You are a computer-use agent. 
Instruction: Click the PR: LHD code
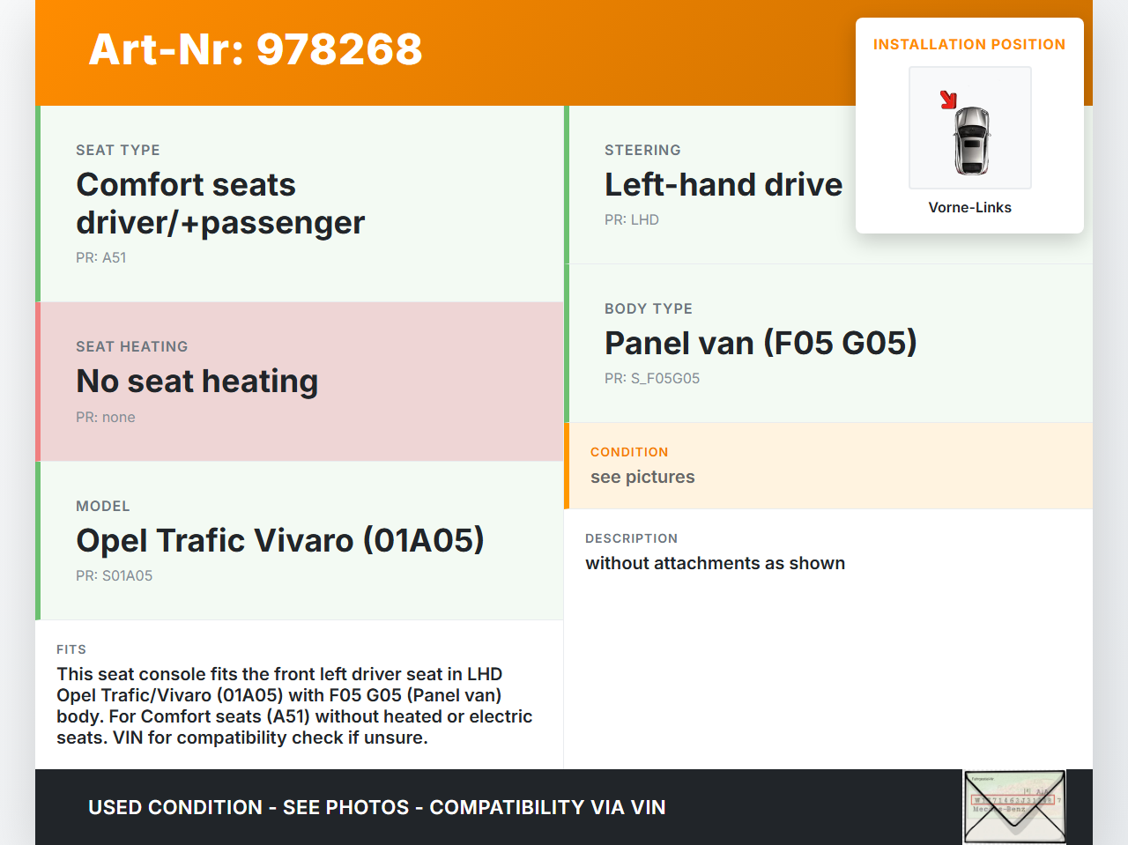coord(631,220)
